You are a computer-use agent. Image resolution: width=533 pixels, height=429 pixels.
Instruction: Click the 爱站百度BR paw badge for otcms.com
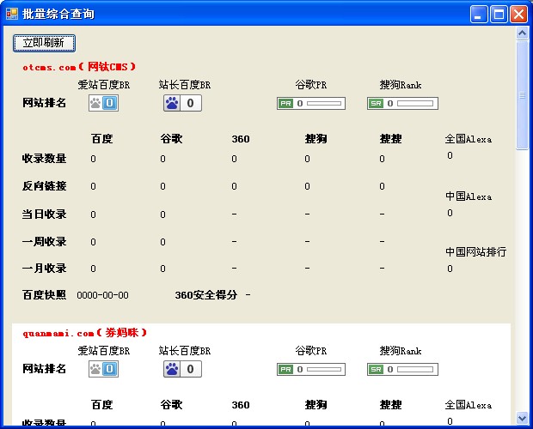[x=104, y=103]
